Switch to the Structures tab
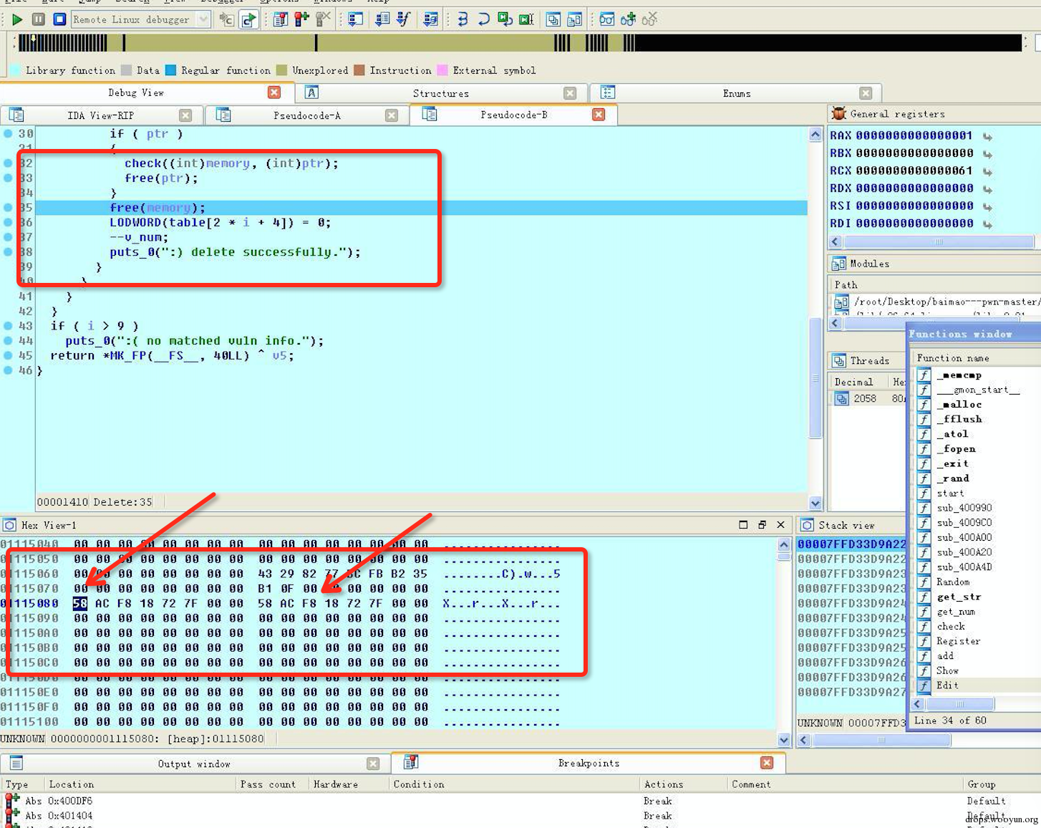The image size is (1041, 828). tap(440, 93)
